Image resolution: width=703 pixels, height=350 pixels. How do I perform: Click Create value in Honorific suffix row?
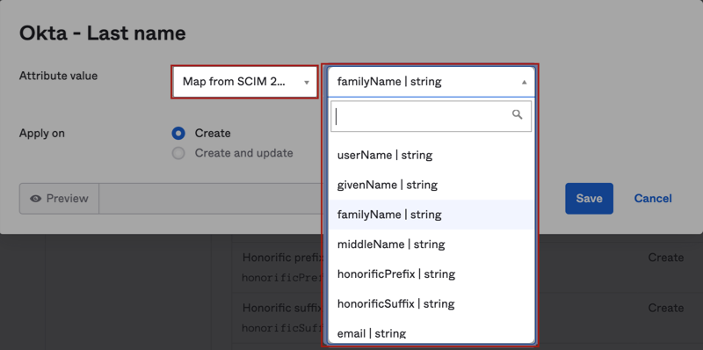(x=666, y=308)
